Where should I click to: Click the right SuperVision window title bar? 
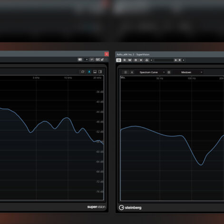(x=170, y=54)
